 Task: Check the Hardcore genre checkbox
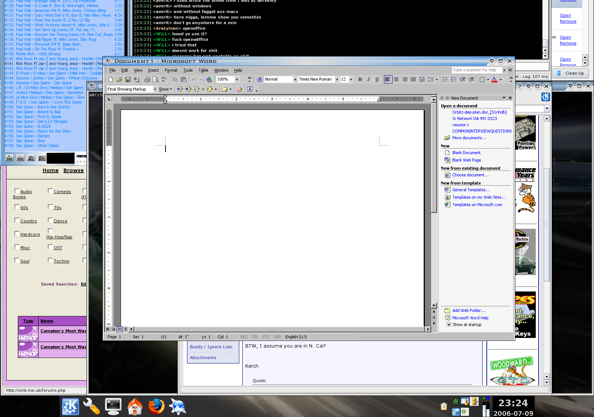17,234
